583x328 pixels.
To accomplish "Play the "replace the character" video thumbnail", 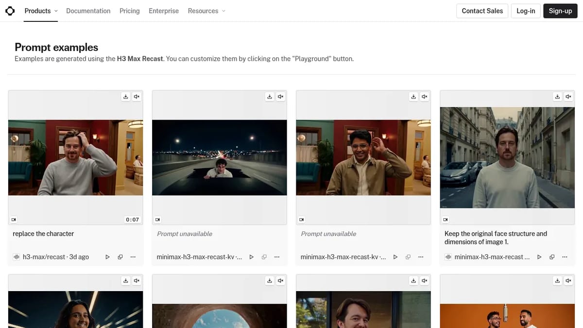I will (x=76, y=157).
